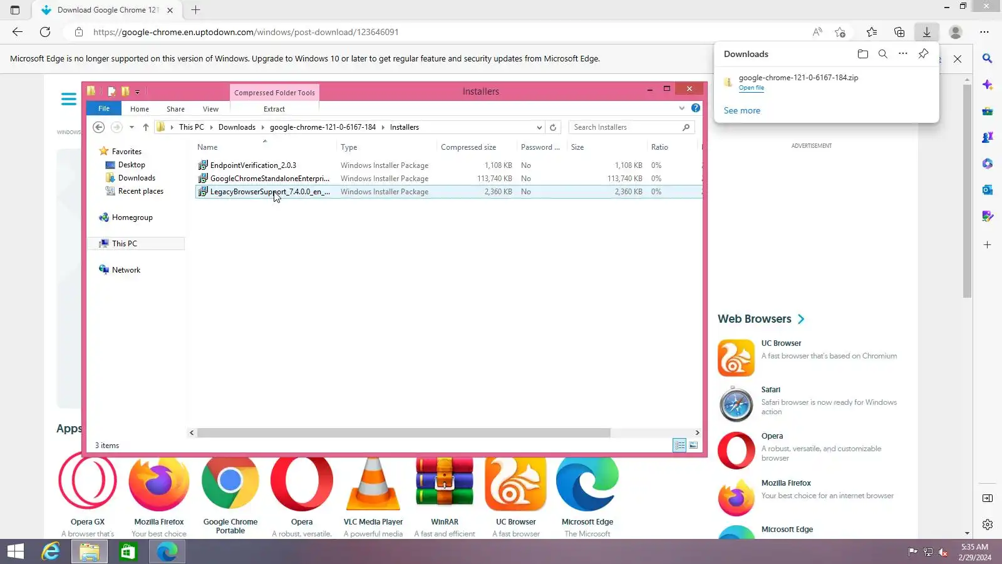Viewport: 1002px width, 564px height.
Task: Click the Search Installers box
Action: (x=631, y=127)
